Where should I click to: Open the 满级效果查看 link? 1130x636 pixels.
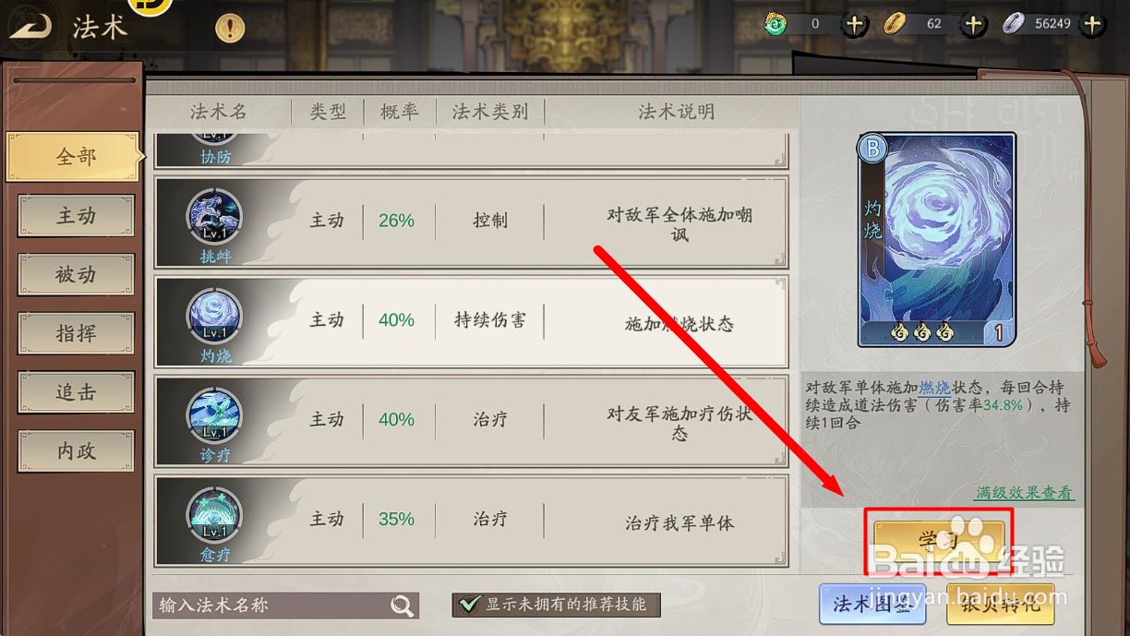[1026, 493]
